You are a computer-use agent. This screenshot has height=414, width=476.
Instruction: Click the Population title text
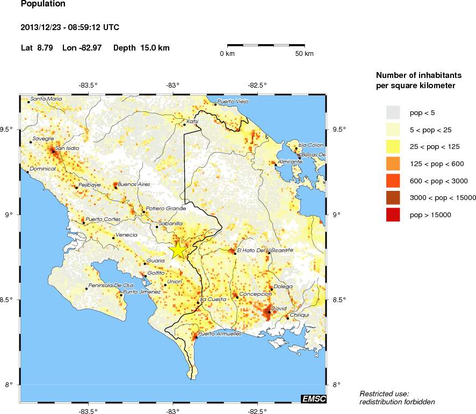point(43,4)
